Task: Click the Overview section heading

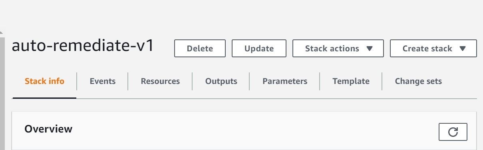Action: 48,129
